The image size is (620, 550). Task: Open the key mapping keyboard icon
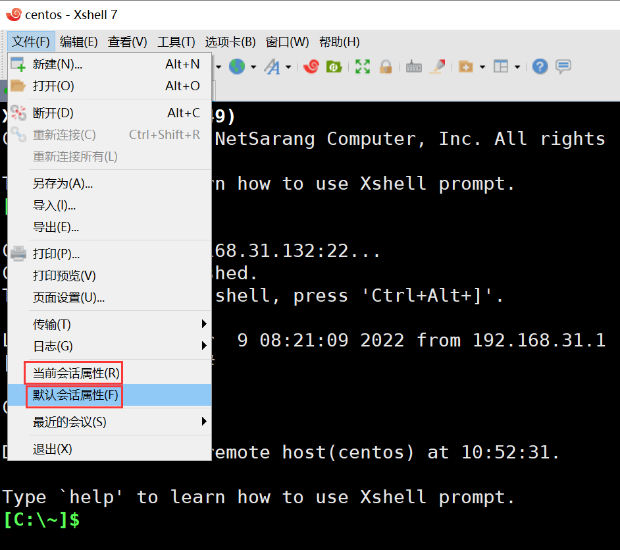point(413,67)
